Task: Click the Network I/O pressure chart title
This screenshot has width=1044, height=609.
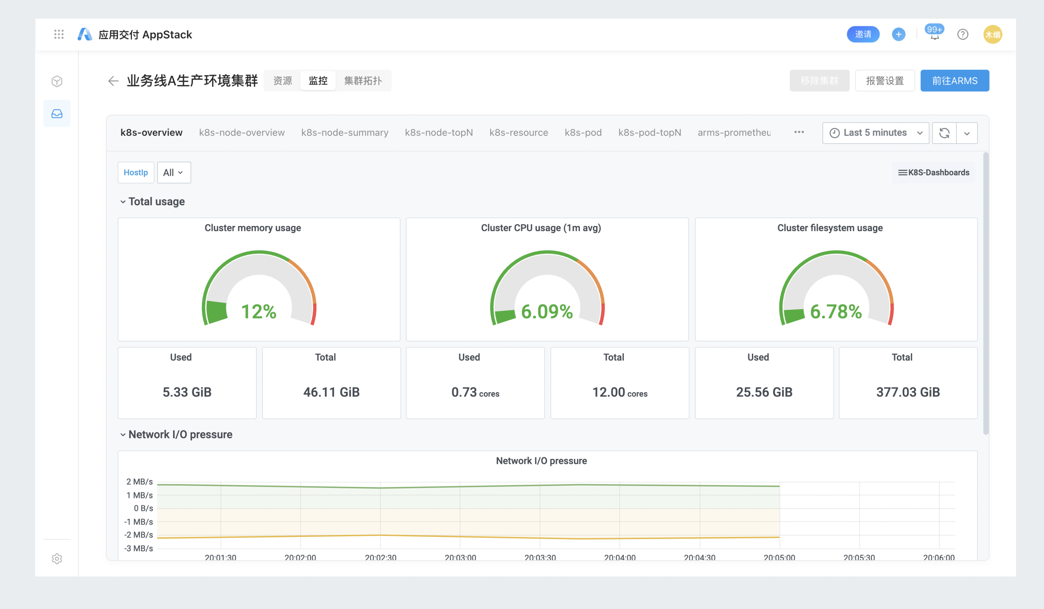Action: pyautogui.click(x=541, y=461)
